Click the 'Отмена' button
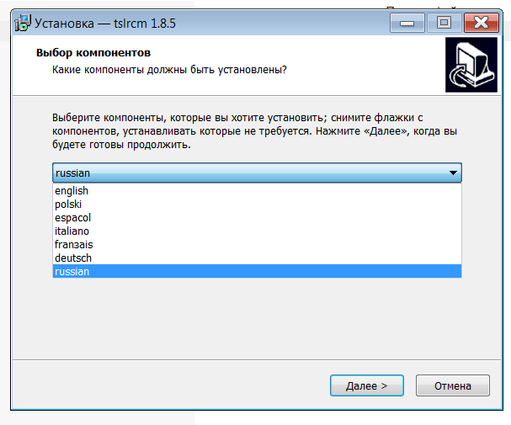 pyautogui.click(x=452, y=385)
